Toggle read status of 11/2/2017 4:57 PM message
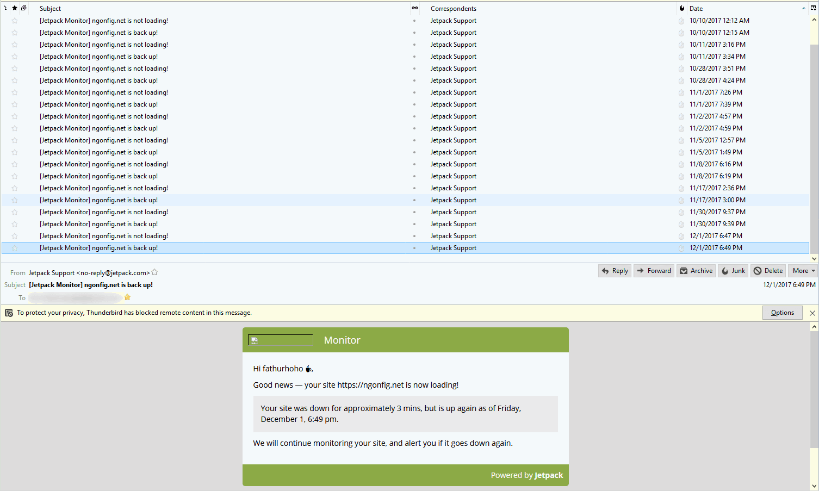Viewport: 819px width, 491px height. point(414,116)
